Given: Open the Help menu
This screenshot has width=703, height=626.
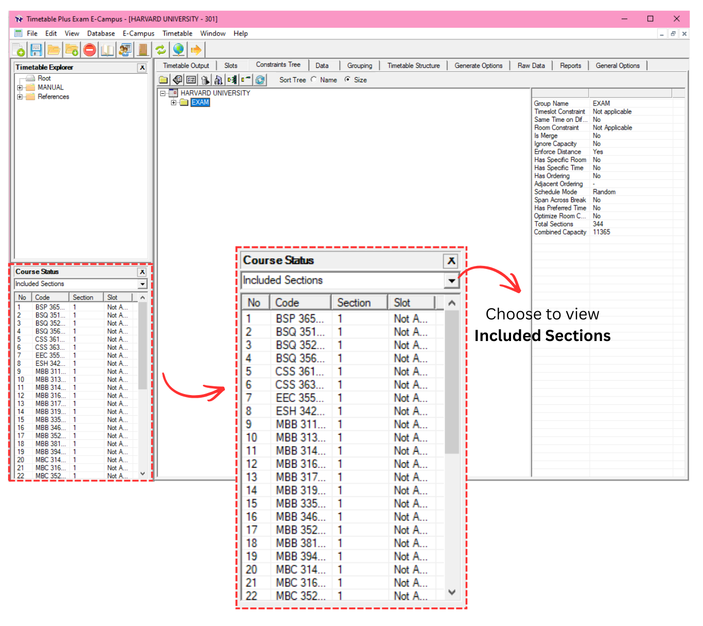Looking at the screenshot, I should 240,33.
